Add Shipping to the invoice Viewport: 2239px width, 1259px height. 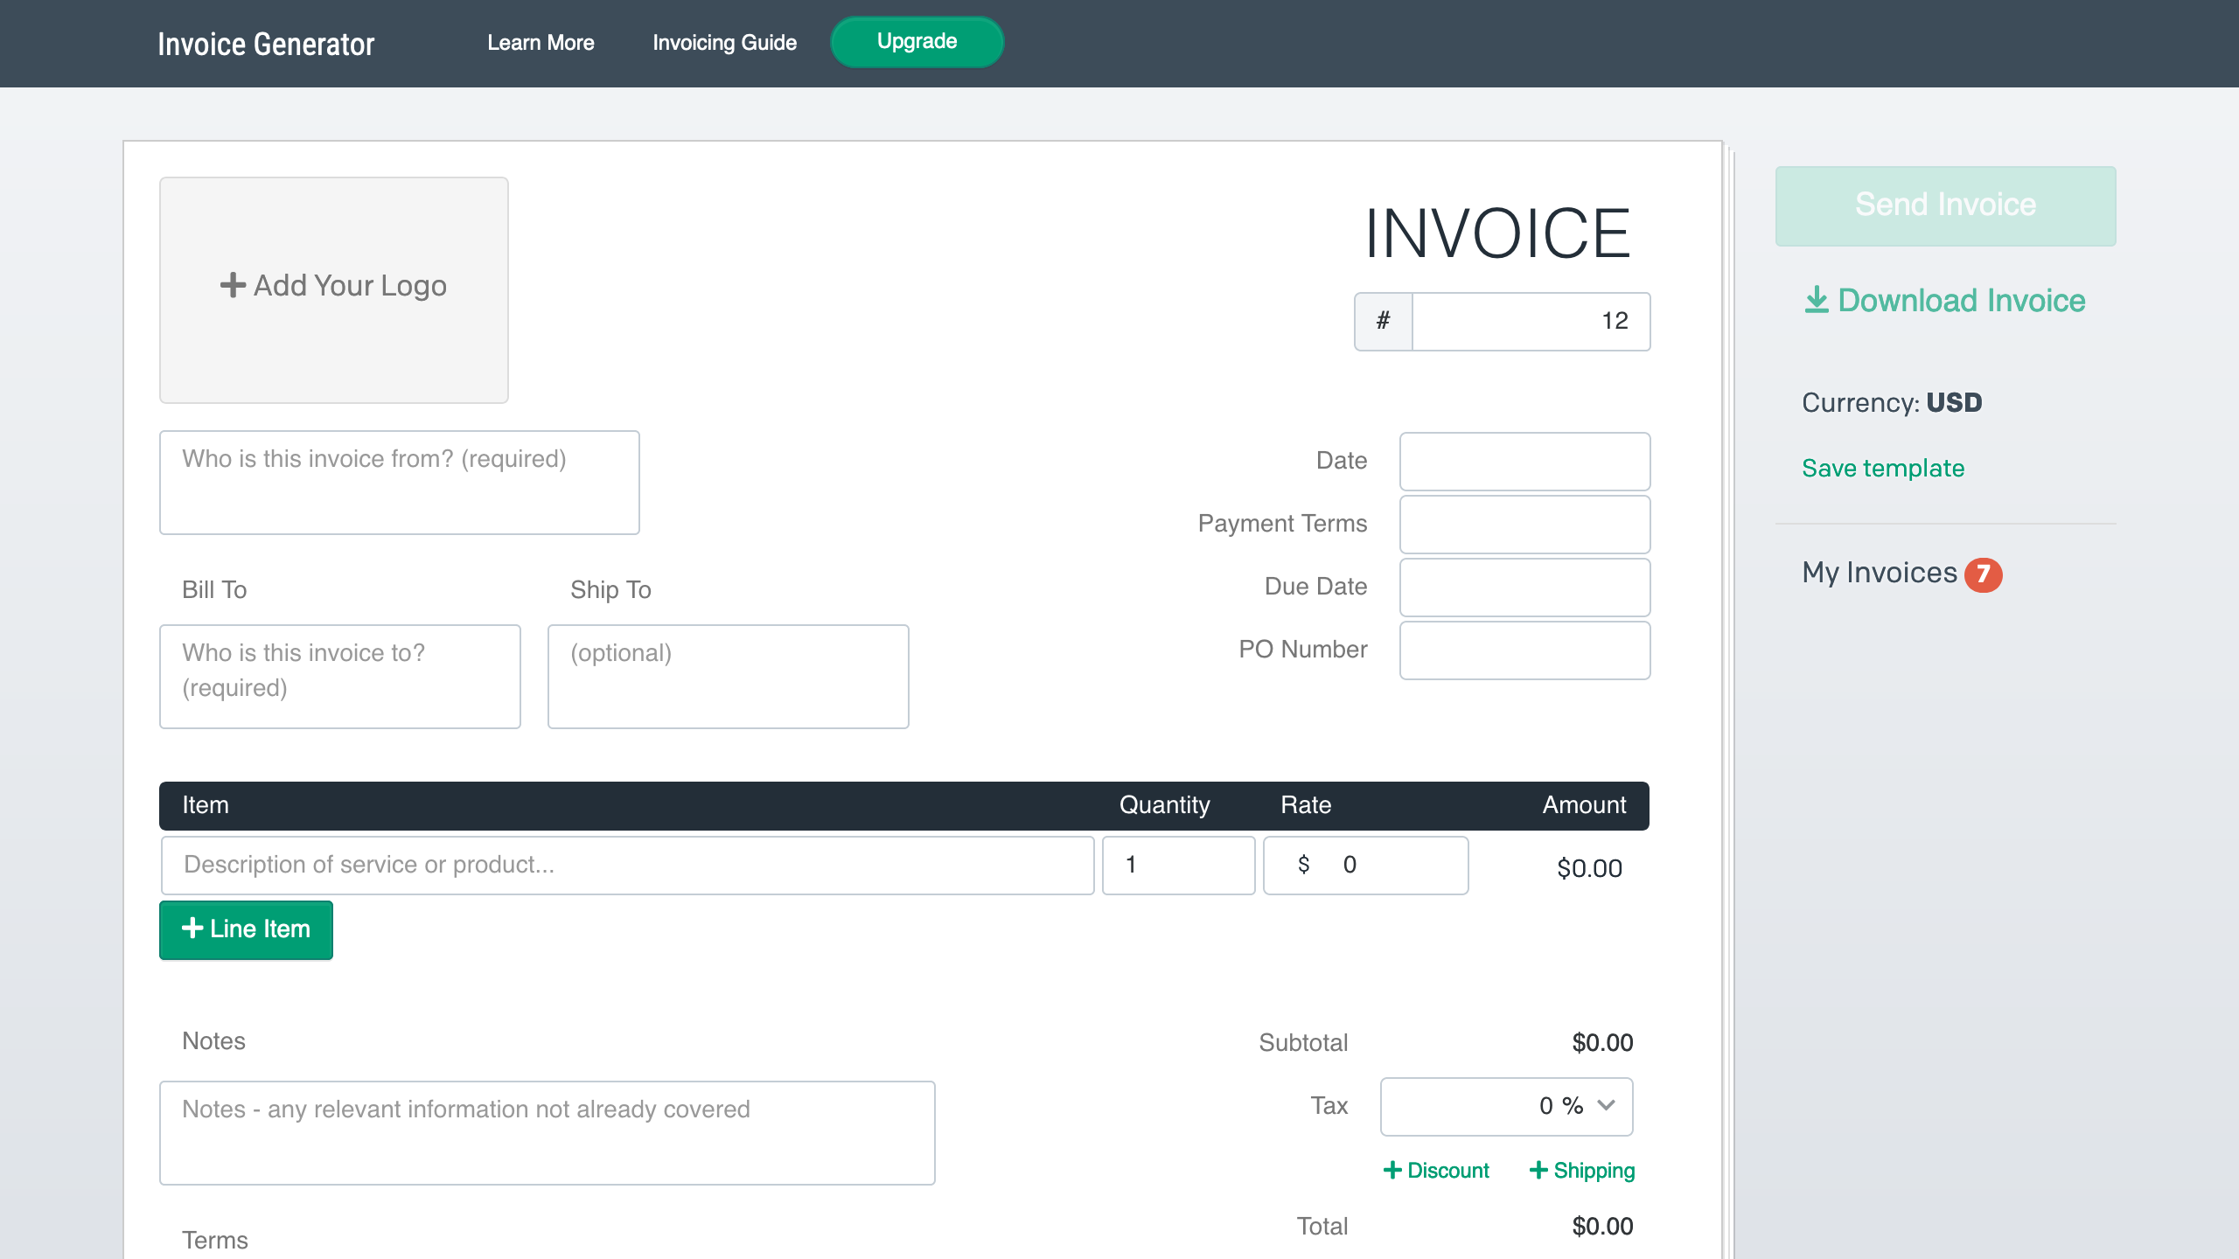pyautogui.click(x=1581, y=1170)
